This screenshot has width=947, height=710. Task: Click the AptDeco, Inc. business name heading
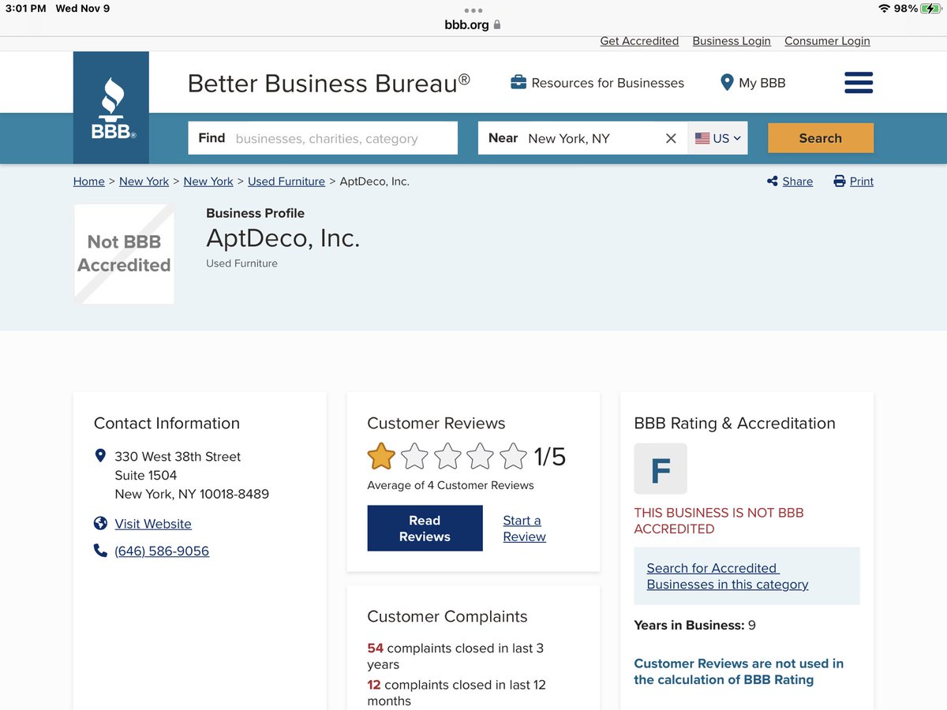283,238
